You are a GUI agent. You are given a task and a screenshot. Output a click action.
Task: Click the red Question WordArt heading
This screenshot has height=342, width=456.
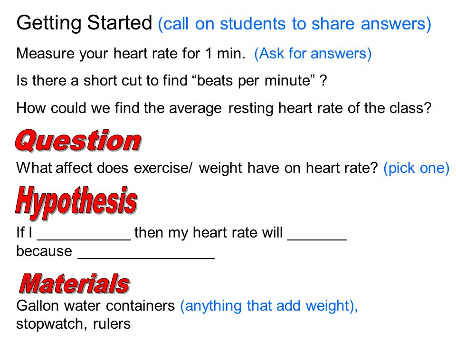coord(78,141)
